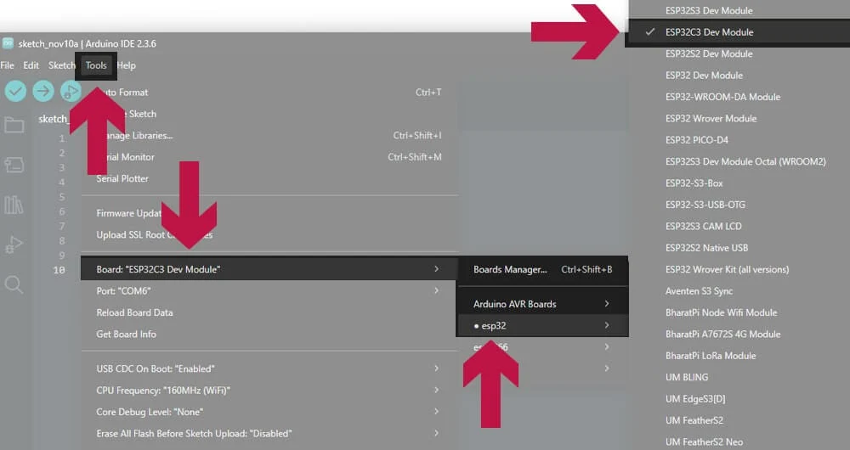Expand the esp32 boards submenu

point(542,325)
